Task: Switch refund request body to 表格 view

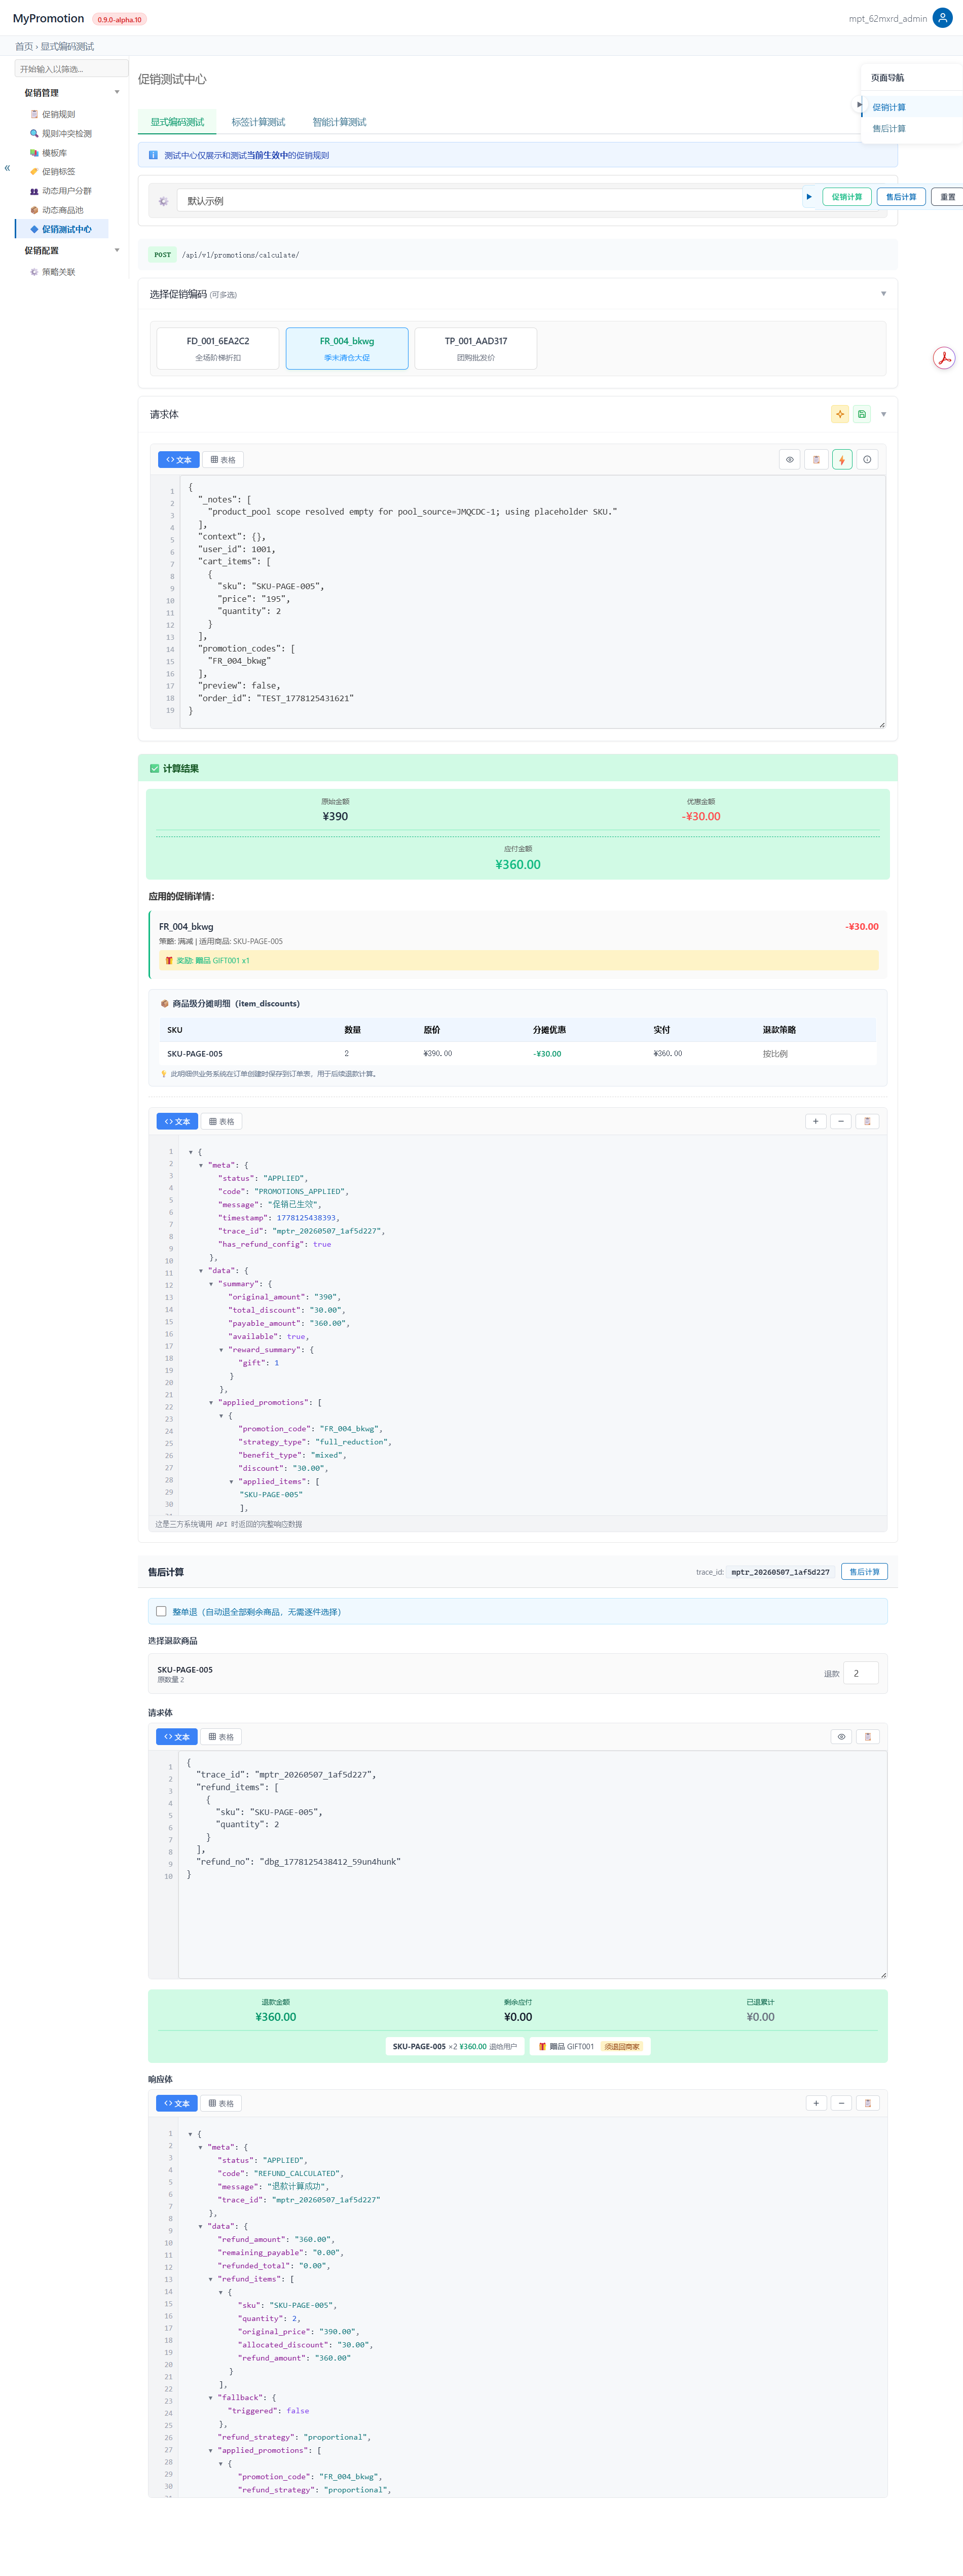Action: [221, 1737]
